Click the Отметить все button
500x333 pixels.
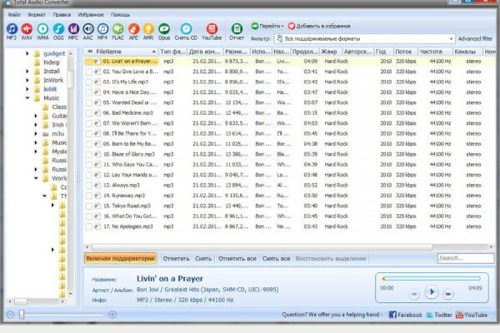pos(237,258)
